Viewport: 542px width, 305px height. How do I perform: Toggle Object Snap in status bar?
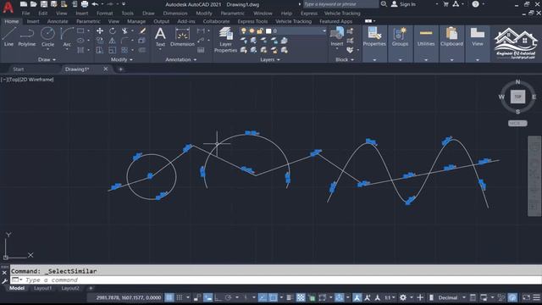click(273, 297)
